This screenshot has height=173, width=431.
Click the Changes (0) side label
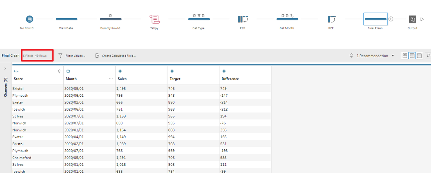tap(5, 87)
